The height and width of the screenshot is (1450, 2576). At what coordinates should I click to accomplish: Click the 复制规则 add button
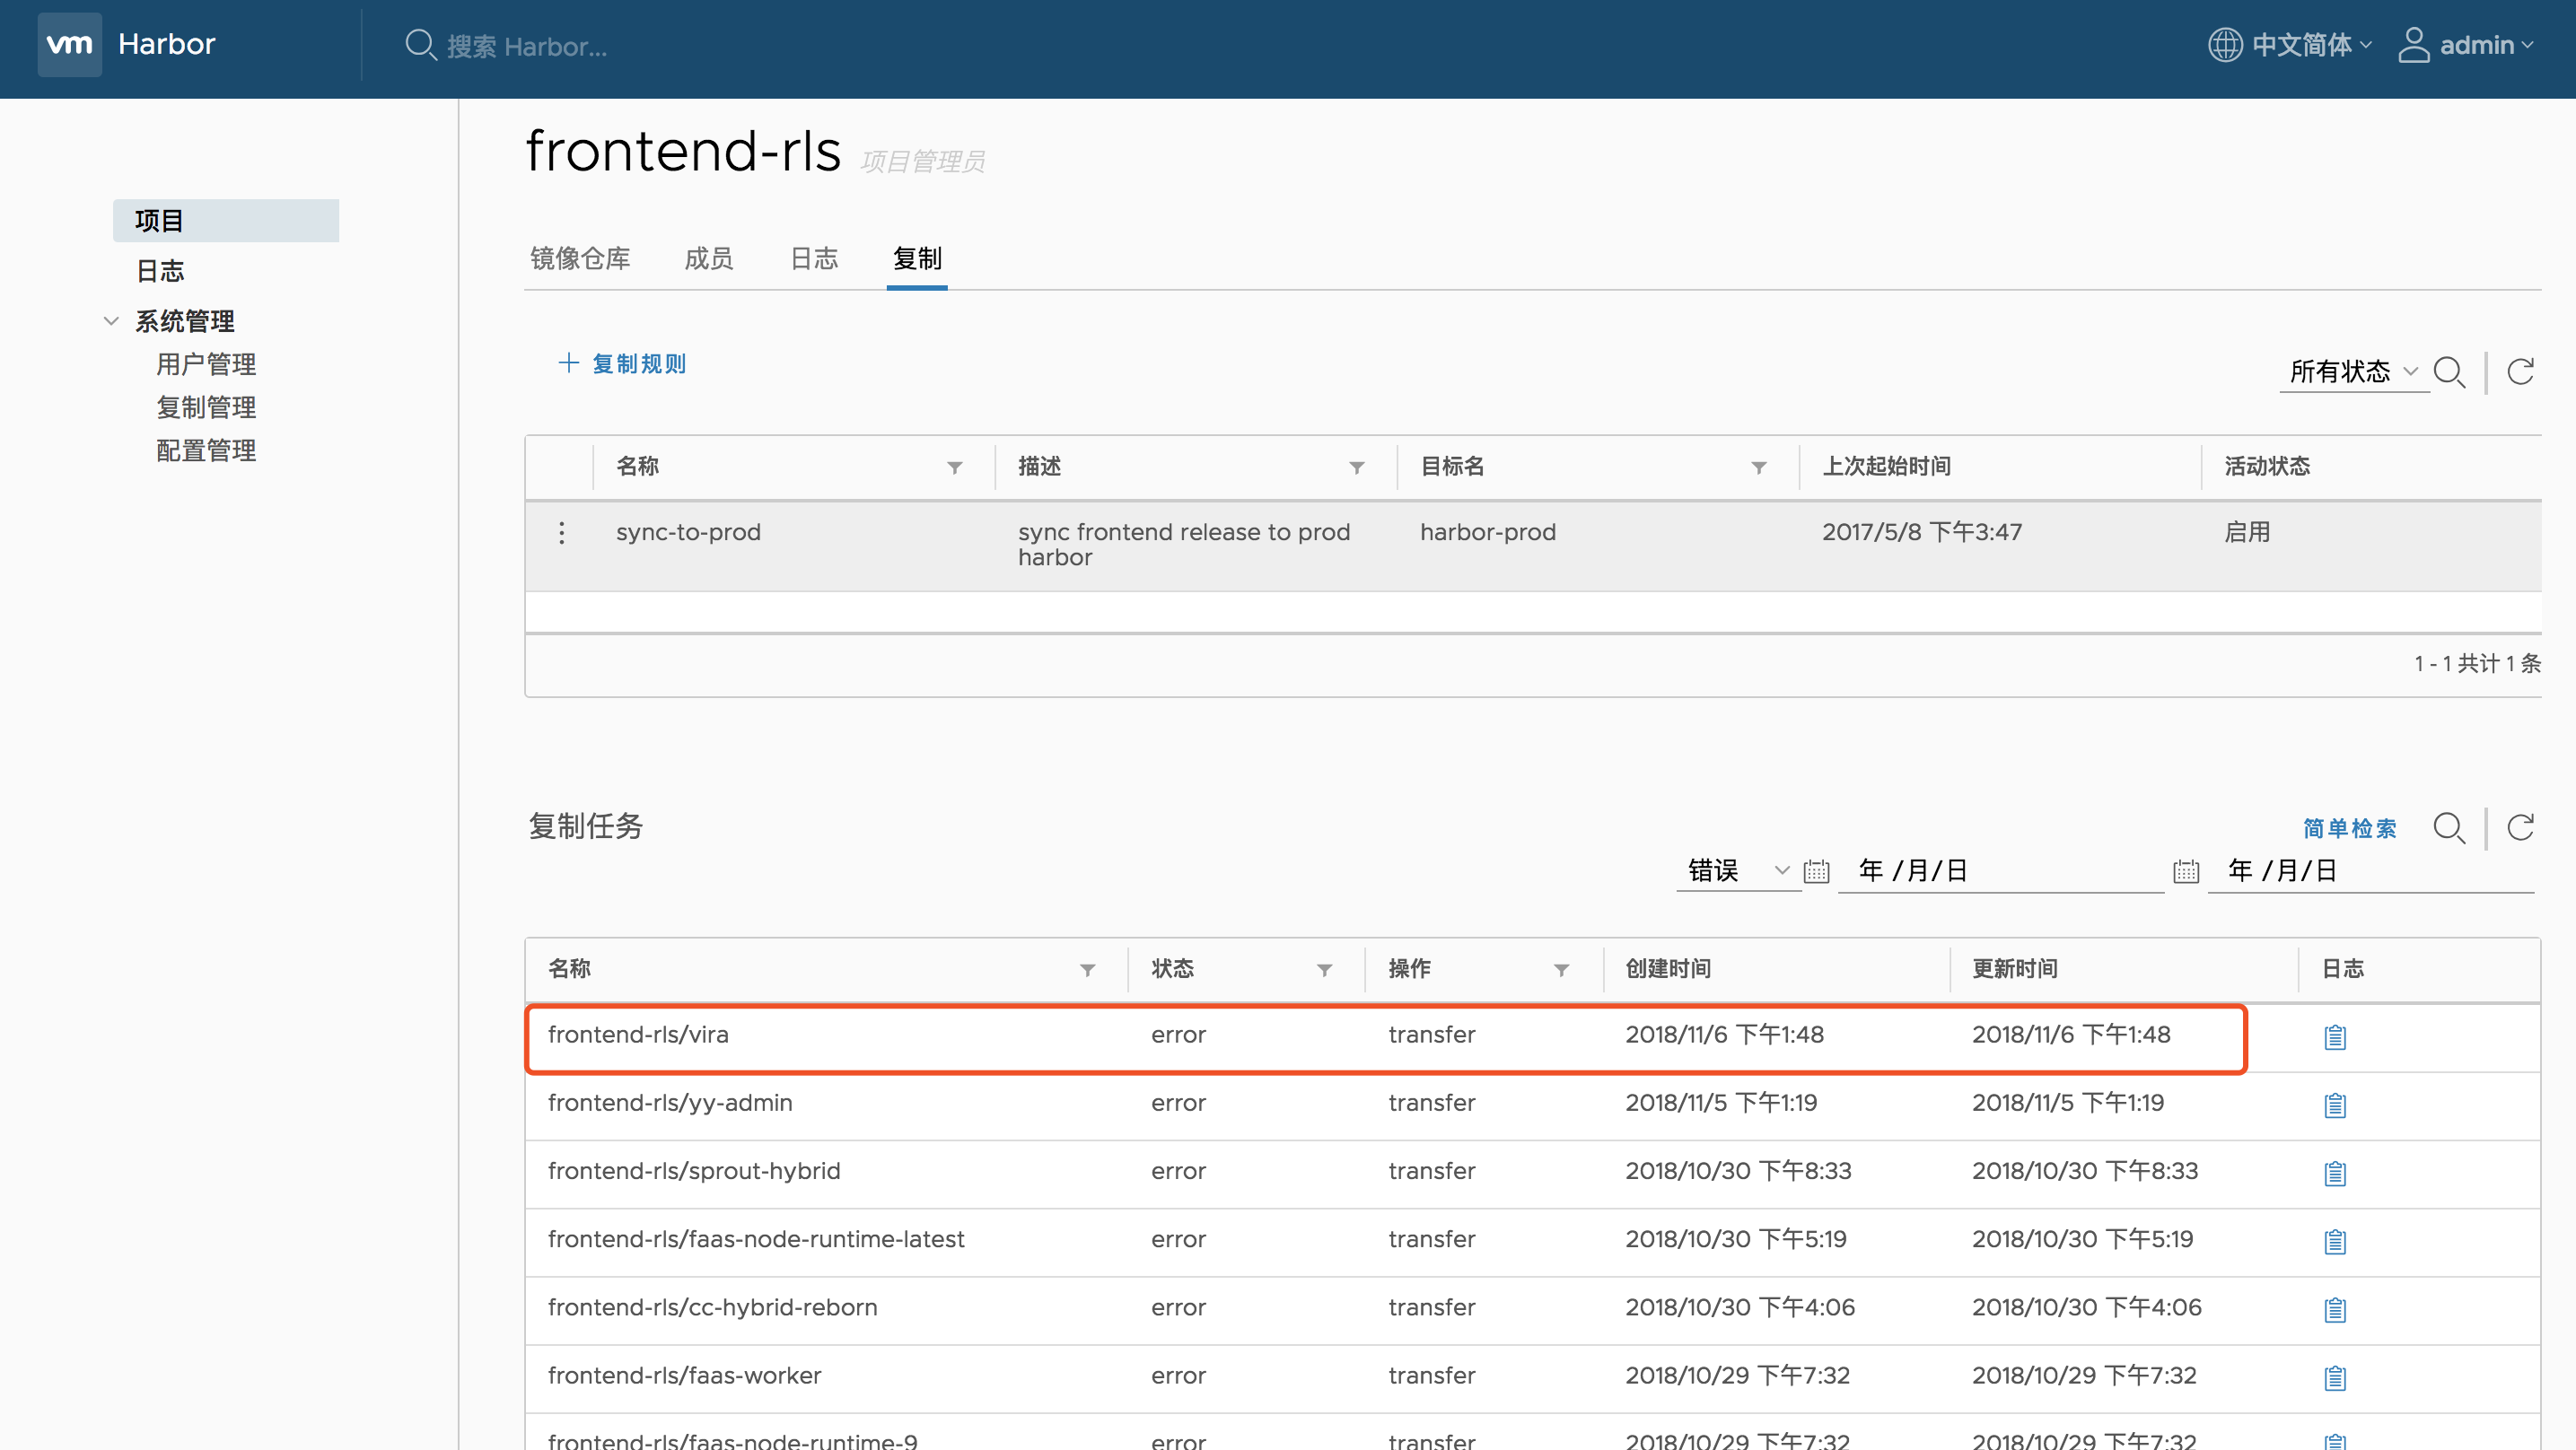[x=622, y=364]
